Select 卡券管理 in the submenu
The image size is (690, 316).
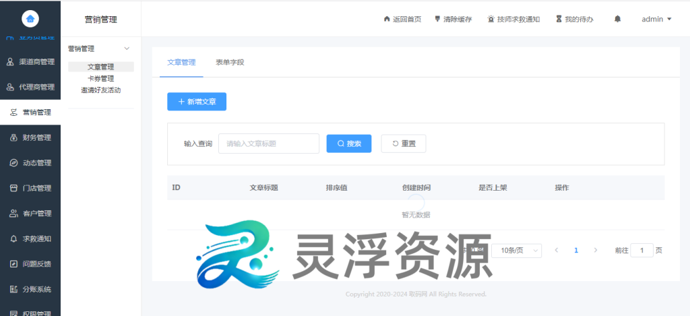tap(101, 78)
